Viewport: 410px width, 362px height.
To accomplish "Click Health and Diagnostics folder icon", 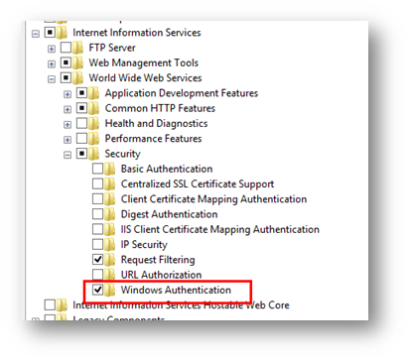I will tap(93, 123).
